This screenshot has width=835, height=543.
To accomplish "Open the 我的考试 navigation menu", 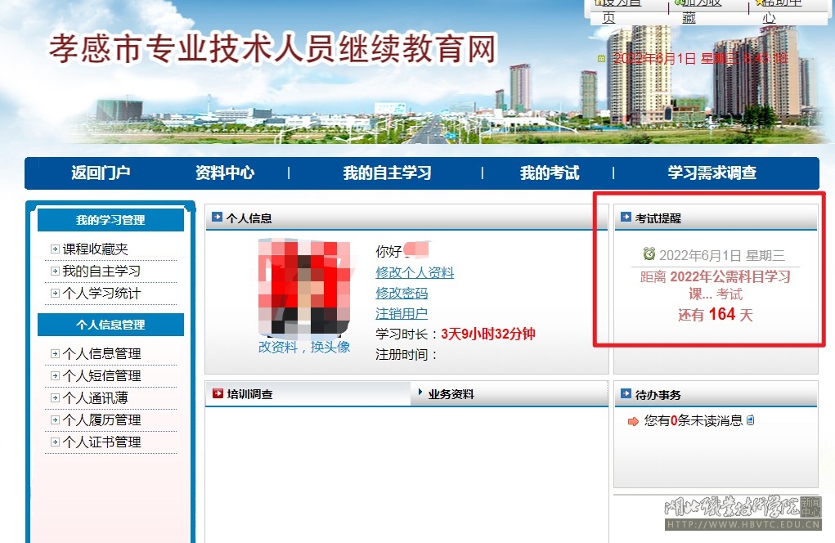I will (x=550, y=173).
